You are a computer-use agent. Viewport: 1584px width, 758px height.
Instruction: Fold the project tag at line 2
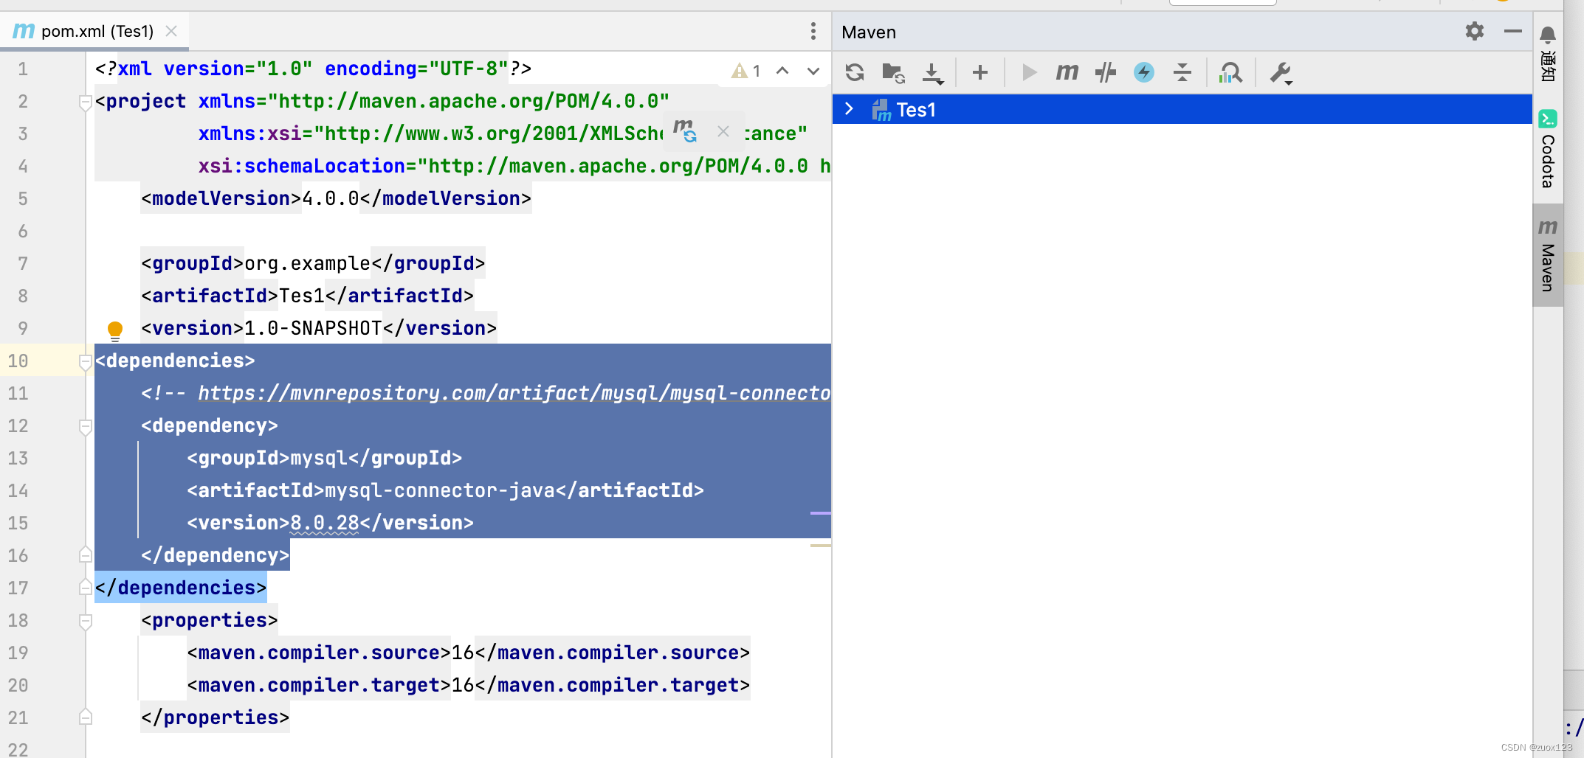coord(85,102)
